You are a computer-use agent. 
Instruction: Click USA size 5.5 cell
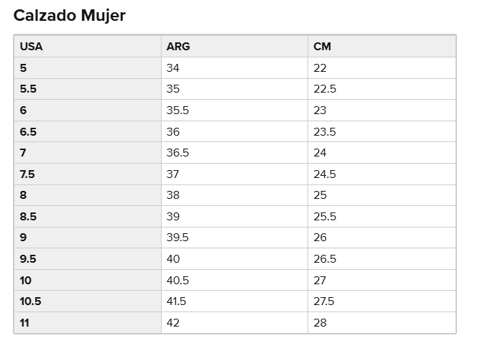tap(28, 89)
